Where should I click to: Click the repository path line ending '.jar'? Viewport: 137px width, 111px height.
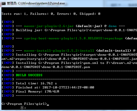pyautogui.click(x=69, y=59)
